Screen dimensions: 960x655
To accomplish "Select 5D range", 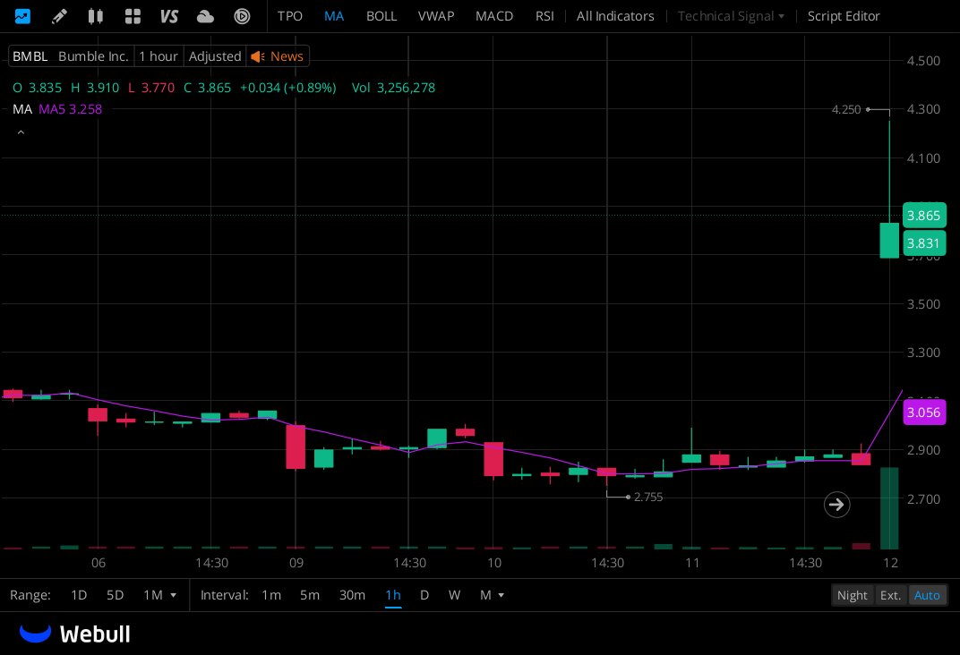I will coord(116,595).
